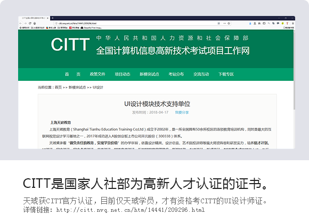Select 新模块试点 in navigation bar
Screen dimensions: 309x223
(149, 74)
